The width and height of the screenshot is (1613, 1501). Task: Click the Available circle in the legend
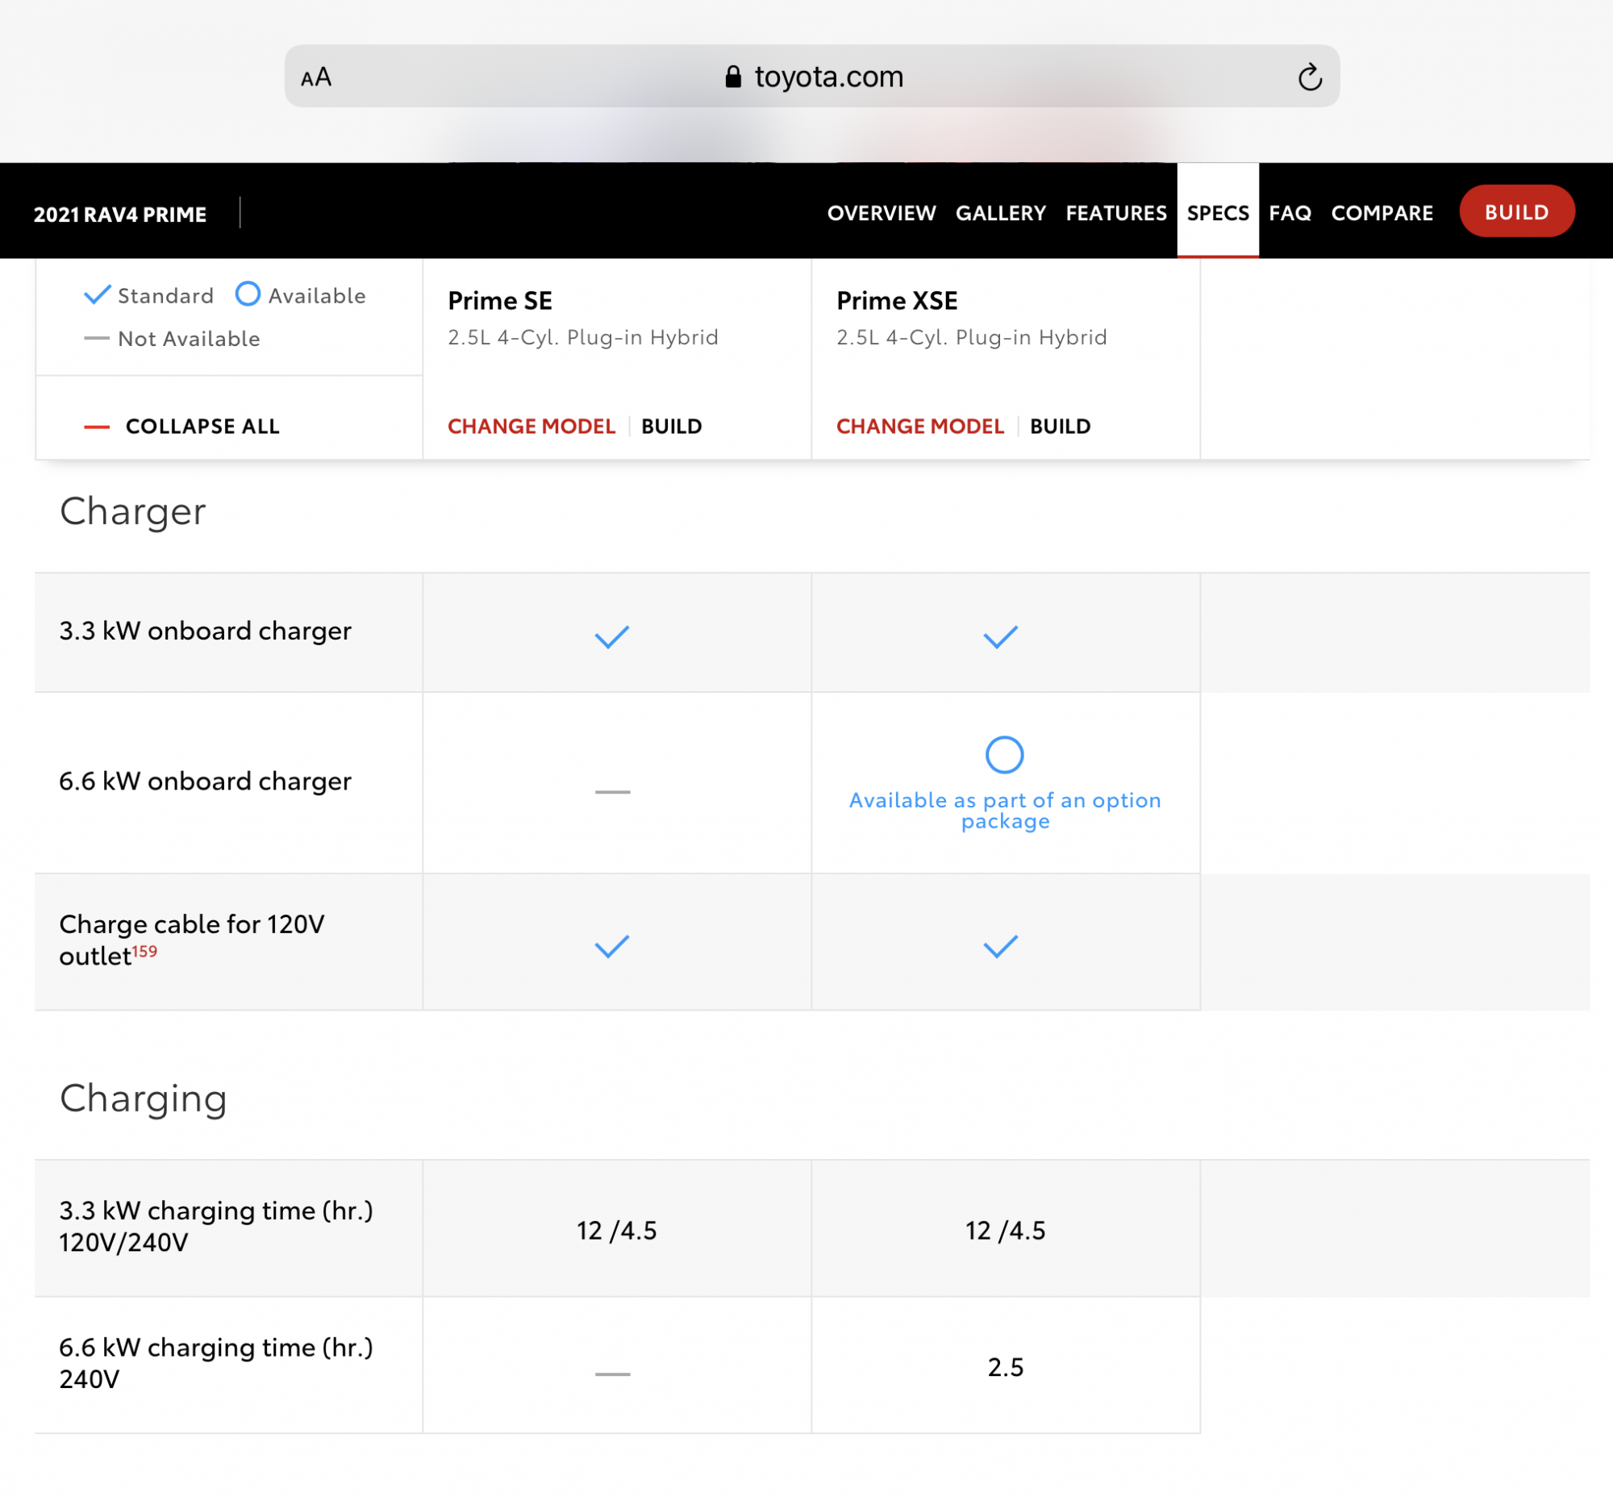[248, 294]
